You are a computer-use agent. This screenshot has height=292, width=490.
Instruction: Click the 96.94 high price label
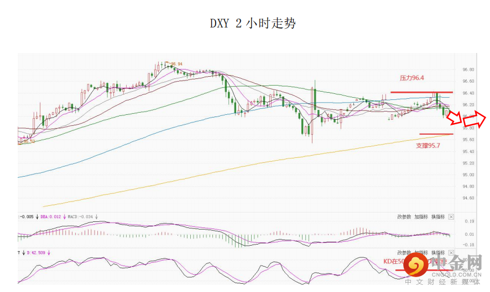click(x=176, y=64)
